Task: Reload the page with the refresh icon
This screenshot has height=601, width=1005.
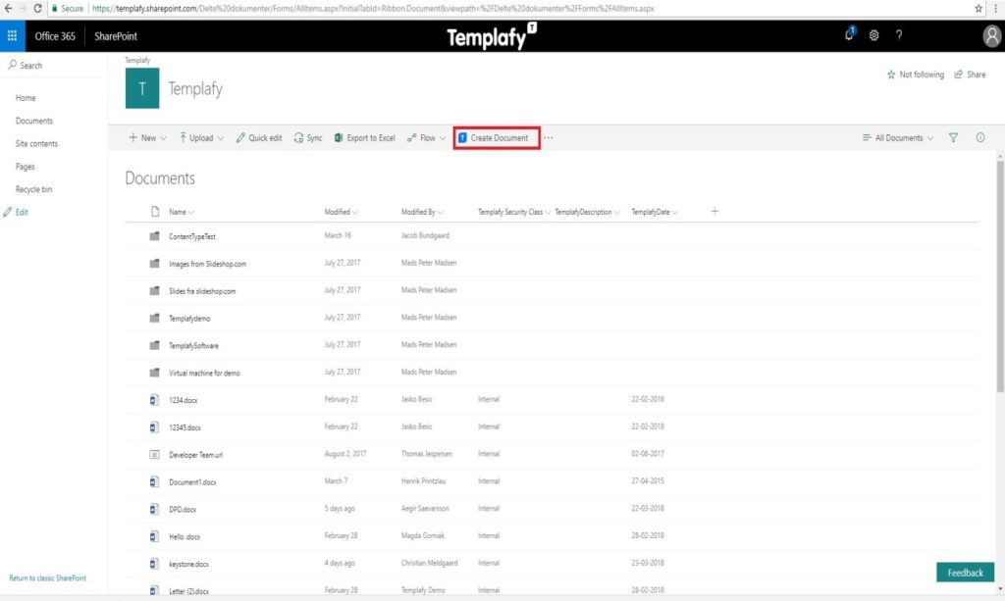Action: click(x=38, y=8)
